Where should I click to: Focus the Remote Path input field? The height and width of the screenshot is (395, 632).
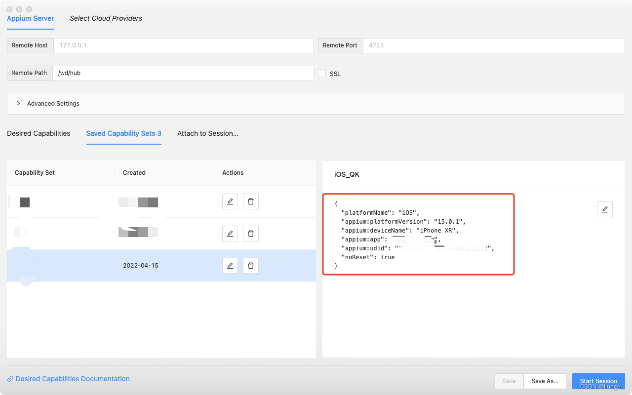[183, 73]
